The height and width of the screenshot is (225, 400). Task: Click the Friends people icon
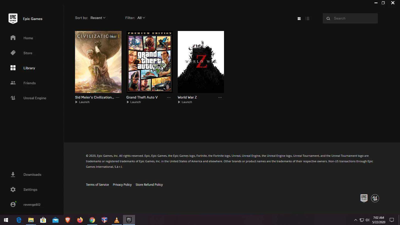click(13, 83)
